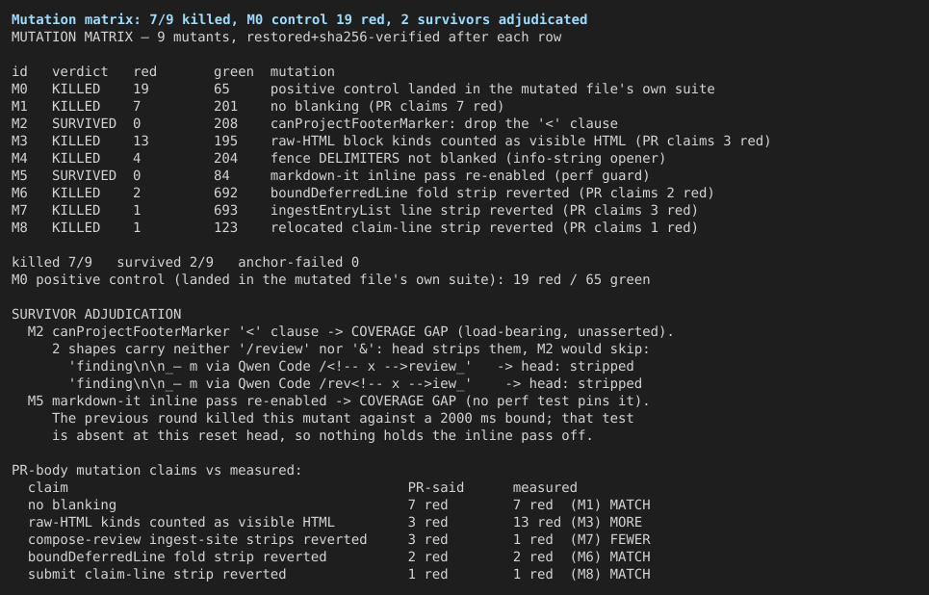The image size is (929, 595).
Task: Click the M5 markdown-it COVERAGE GAP line
Action: 339,401
